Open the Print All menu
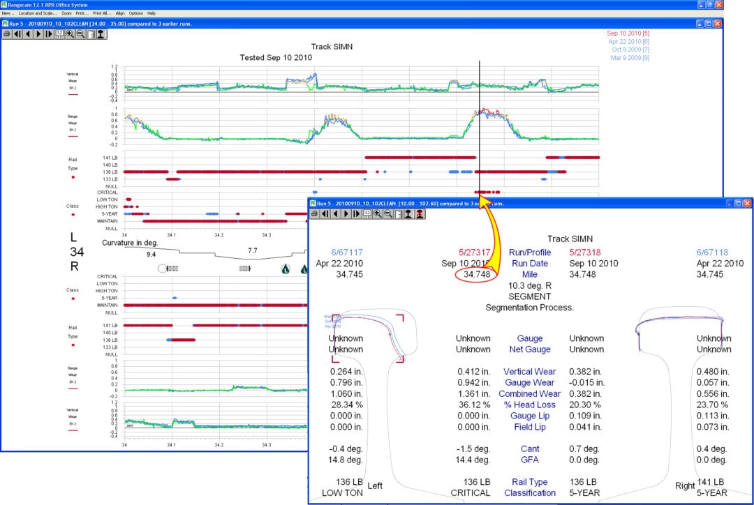This screenshot has height=505, width=754. tap(101, 13)
